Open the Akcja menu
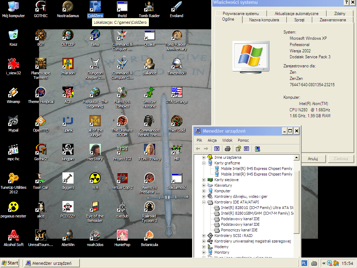This screenshot has height=268, width=357. pyautogui.click(x=212, y=140)
